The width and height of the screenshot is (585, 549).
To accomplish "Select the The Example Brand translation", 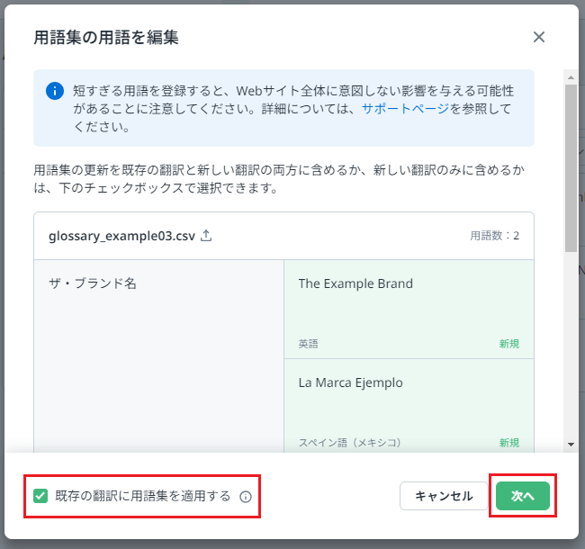I will pyautogui.click(x=355, y=283).
